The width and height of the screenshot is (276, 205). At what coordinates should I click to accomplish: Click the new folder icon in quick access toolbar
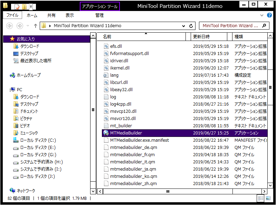pos(24,7)
